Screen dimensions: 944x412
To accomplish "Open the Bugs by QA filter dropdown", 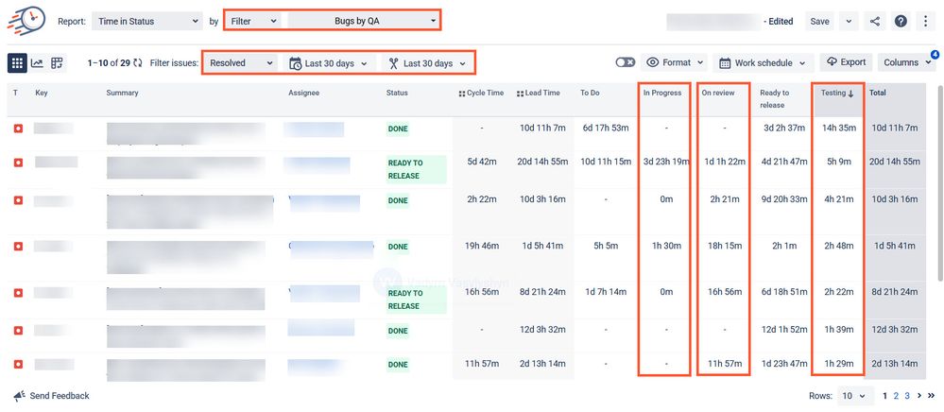I will click(x=364, y=21).
